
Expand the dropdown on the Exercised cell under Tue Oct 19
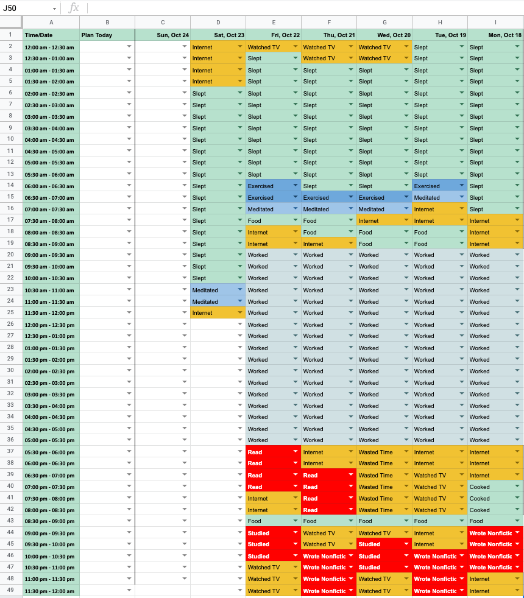click(460, 185)
